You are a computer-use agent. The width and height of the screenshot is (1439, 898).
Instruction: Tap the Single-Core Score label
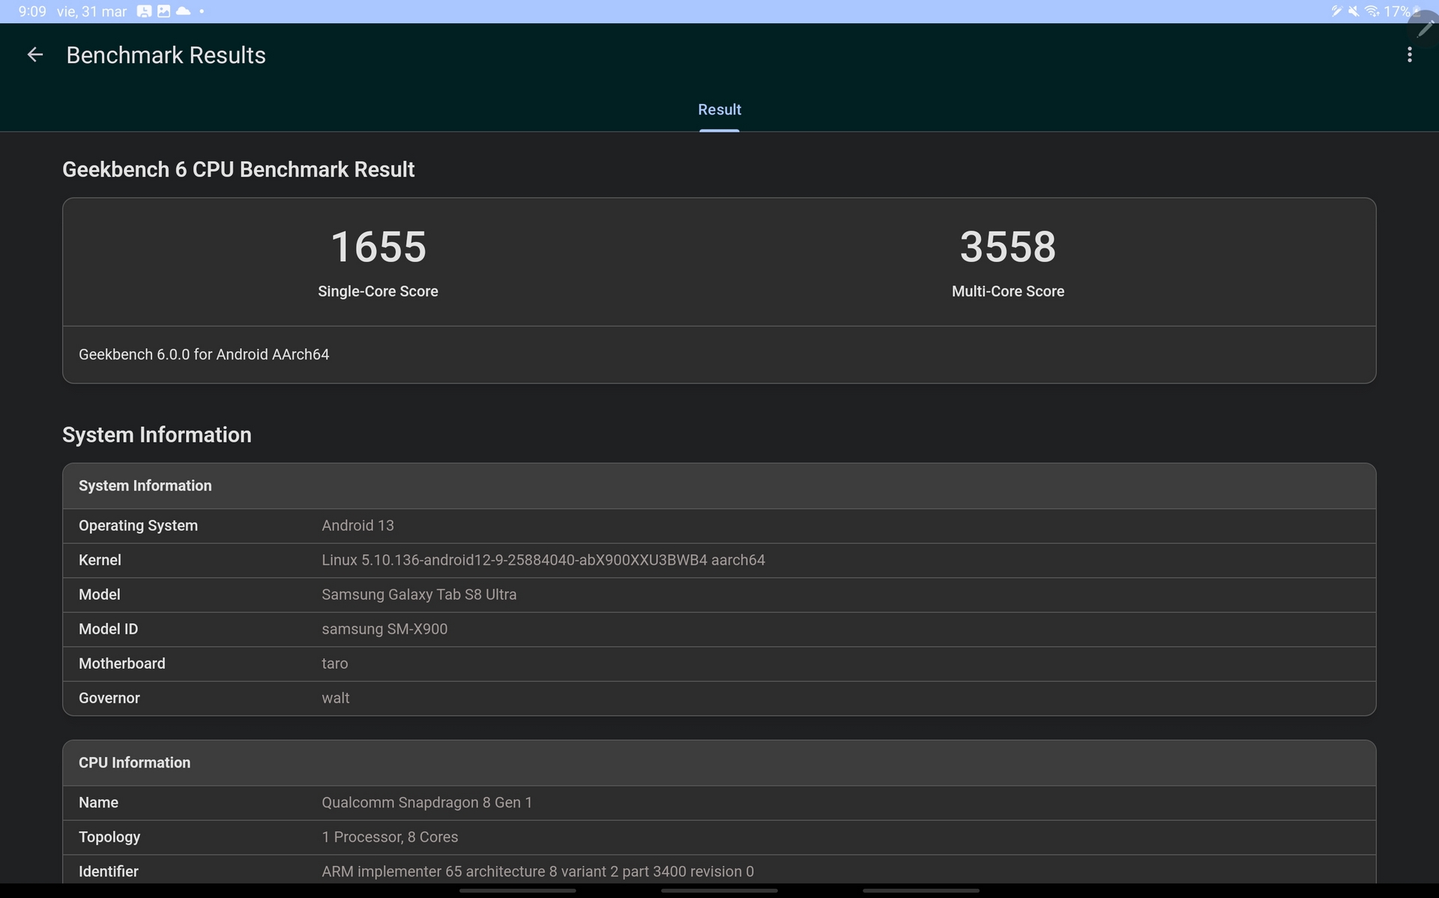(378, 291)
